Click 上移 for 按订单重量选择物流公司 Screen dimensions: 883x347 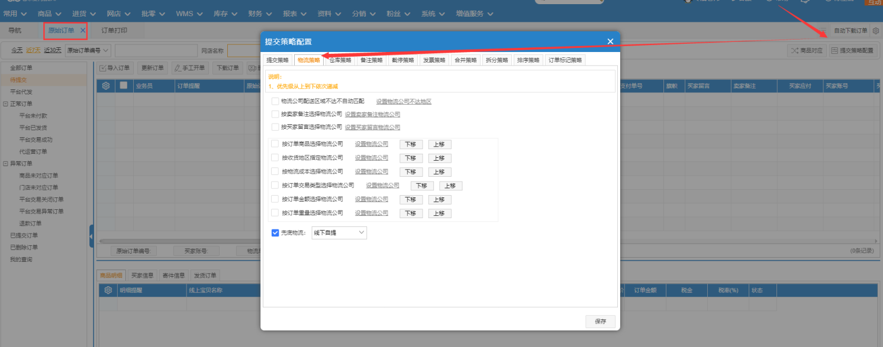(440, 213)
